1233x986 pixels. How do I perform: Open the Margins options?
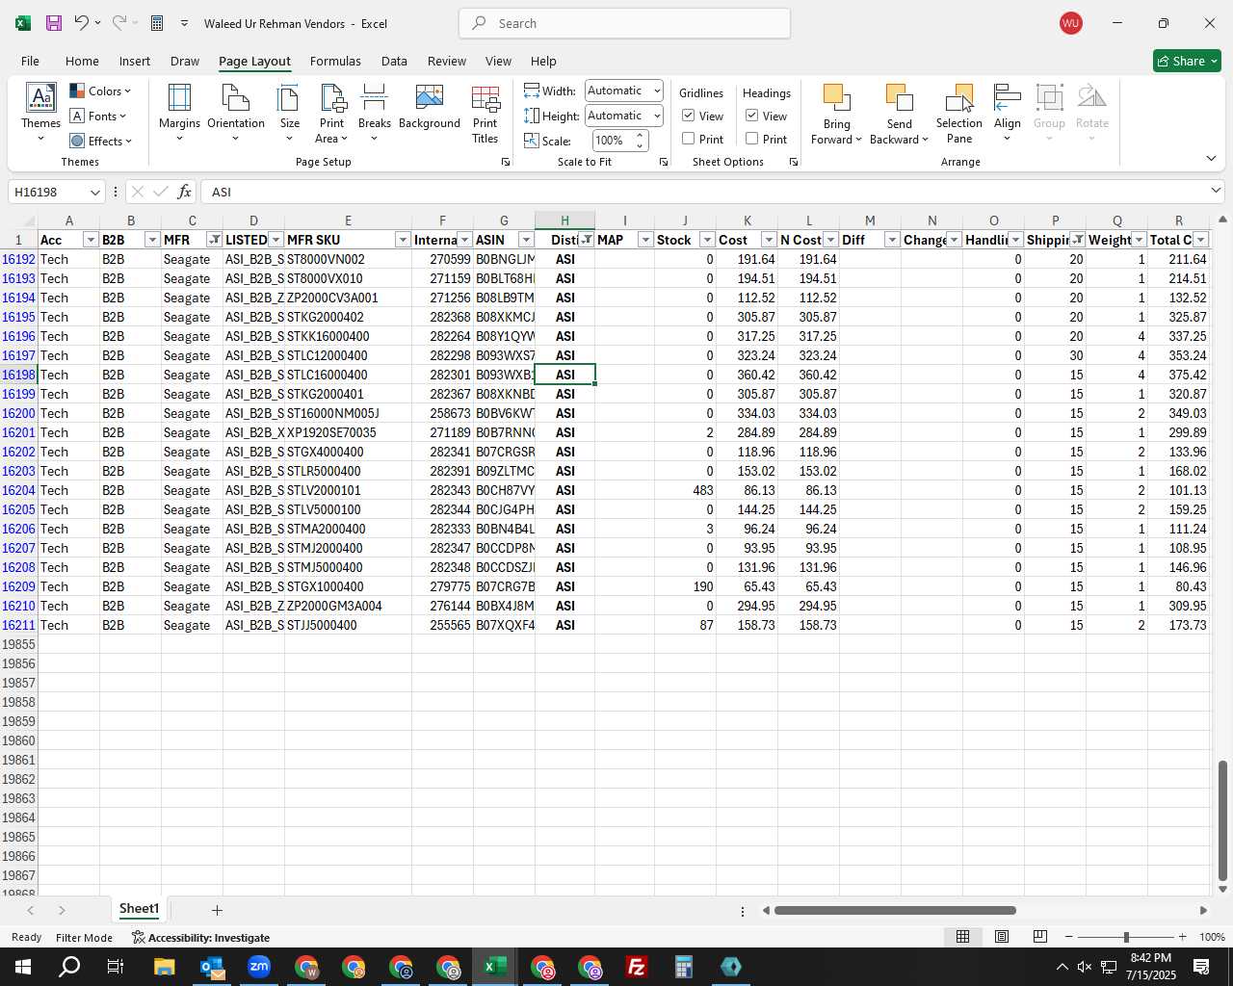pyautogui.click(x=179, y=113)
